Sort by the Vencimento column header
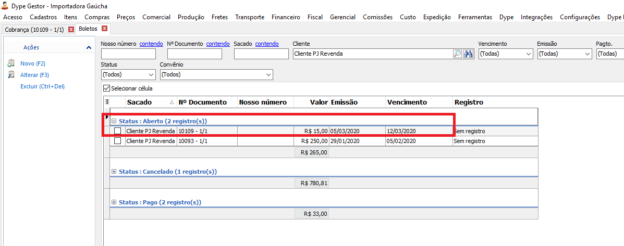 point(419,102)
